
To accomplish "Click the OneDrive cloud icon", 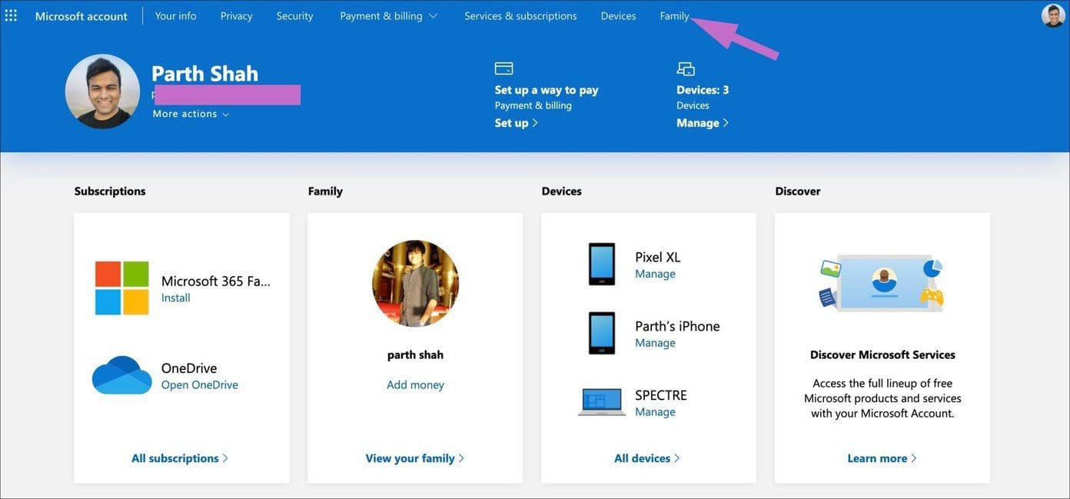I will [x=122, y=375].
